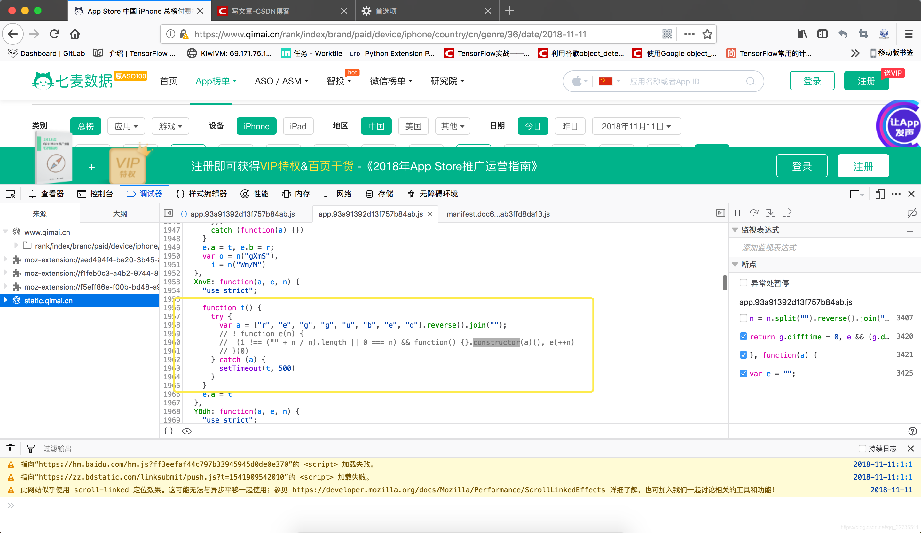Expand the static.qimai.cn source tree node

tap(5, 300)
